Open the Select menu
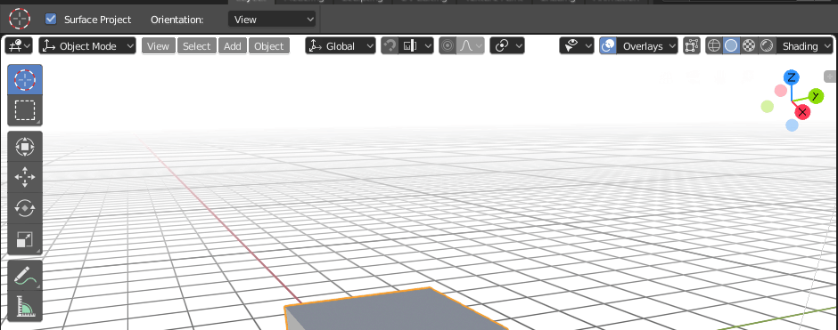 coord(197,46)
